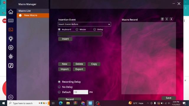Open the music note icon in the sidebar
Image resolution: width=189 pixels, height=106 pixels.
(11, 65)
